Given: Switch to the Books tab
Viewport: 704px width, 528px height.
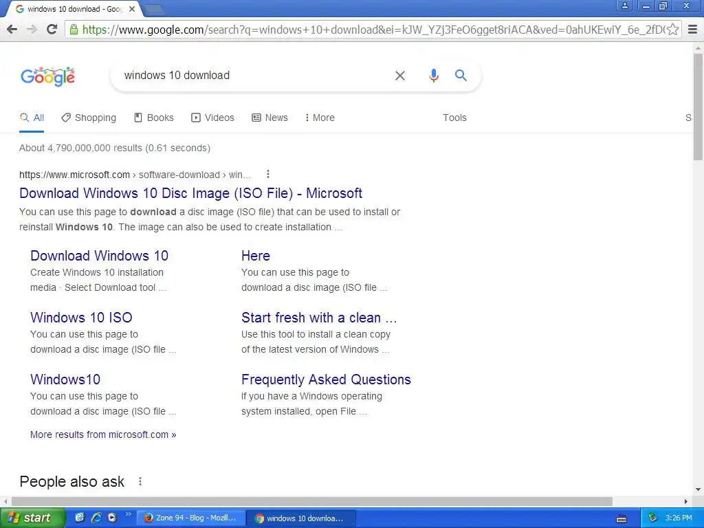Looking at the screenshot, I should [x=154, y=118].
